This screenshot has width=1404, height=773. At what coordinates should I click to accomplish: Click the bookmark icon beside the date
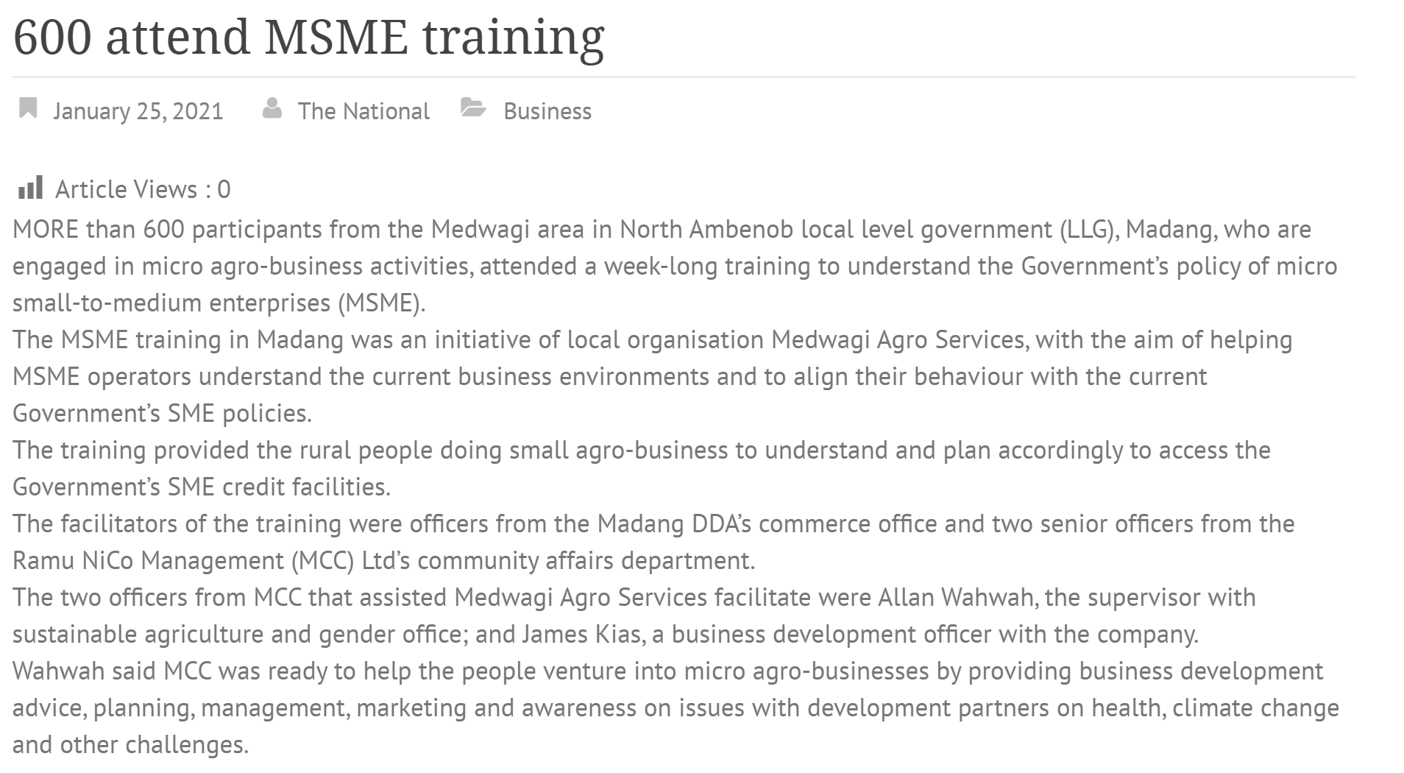(28, 108)
